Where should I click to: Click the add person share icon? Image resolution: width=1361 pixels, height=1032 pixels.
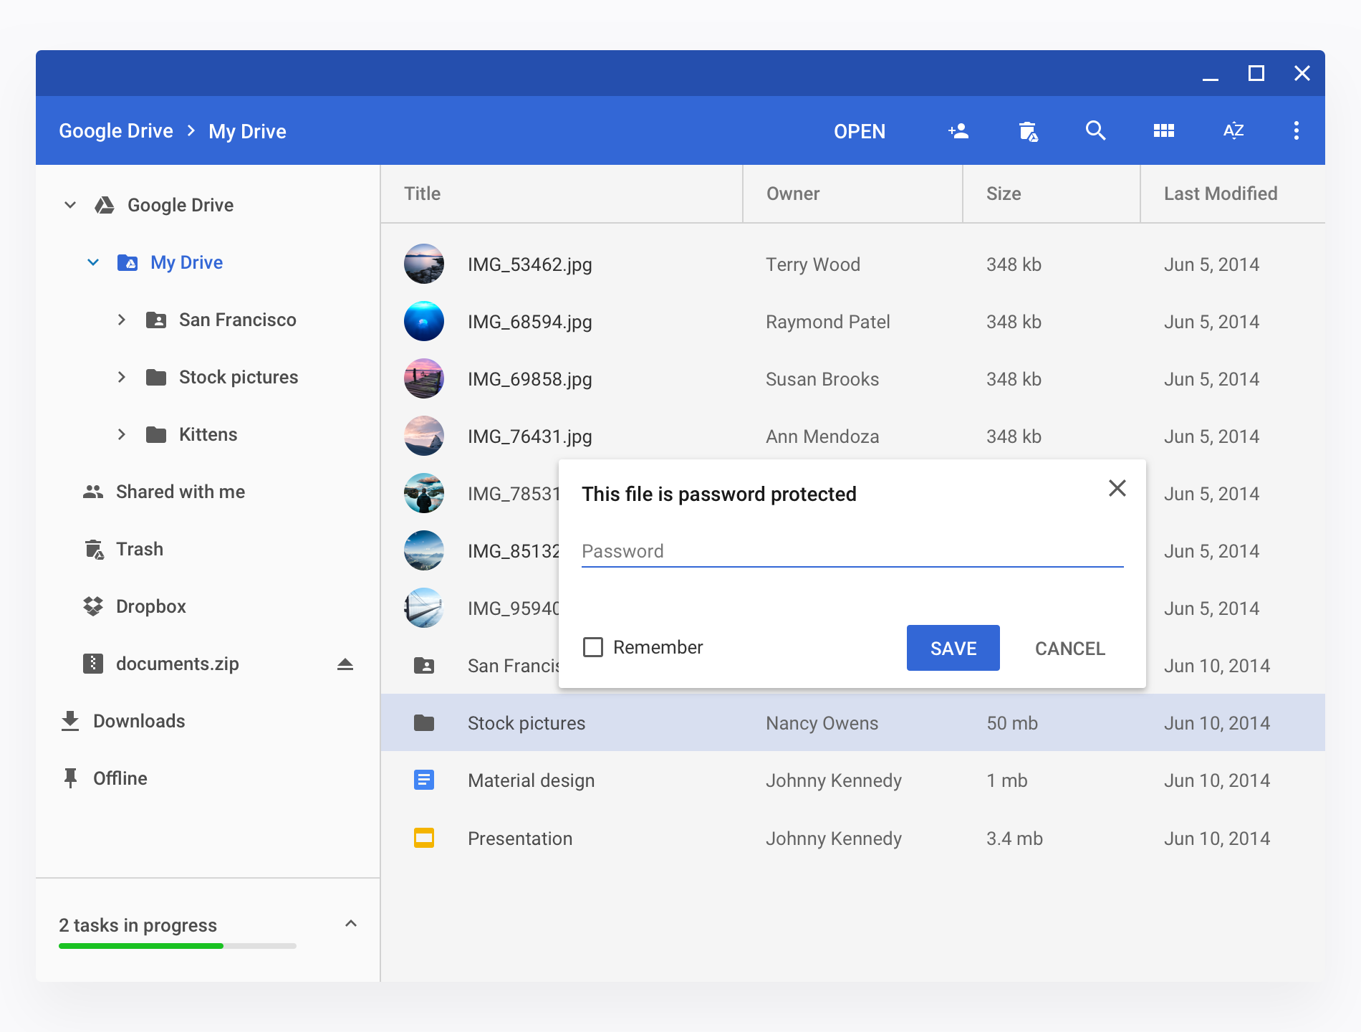pos(958,131)
